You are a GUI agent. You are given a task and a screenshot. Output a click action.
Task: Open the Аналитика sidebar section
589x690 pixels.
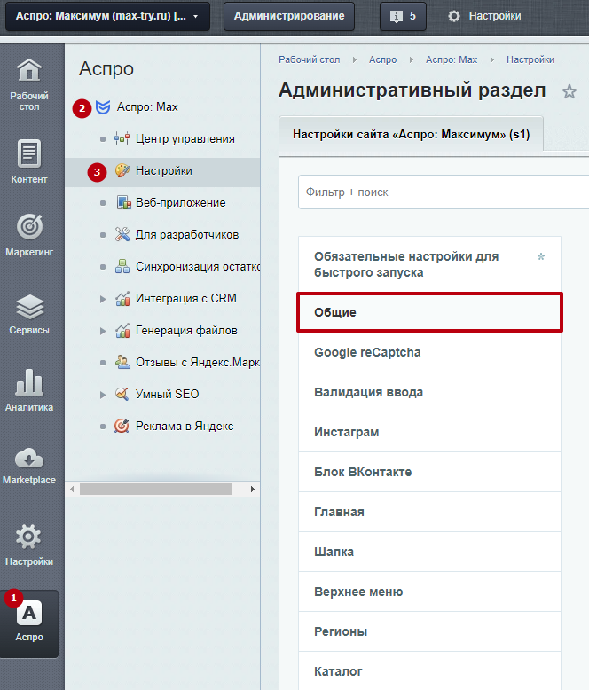pos(29,391)
